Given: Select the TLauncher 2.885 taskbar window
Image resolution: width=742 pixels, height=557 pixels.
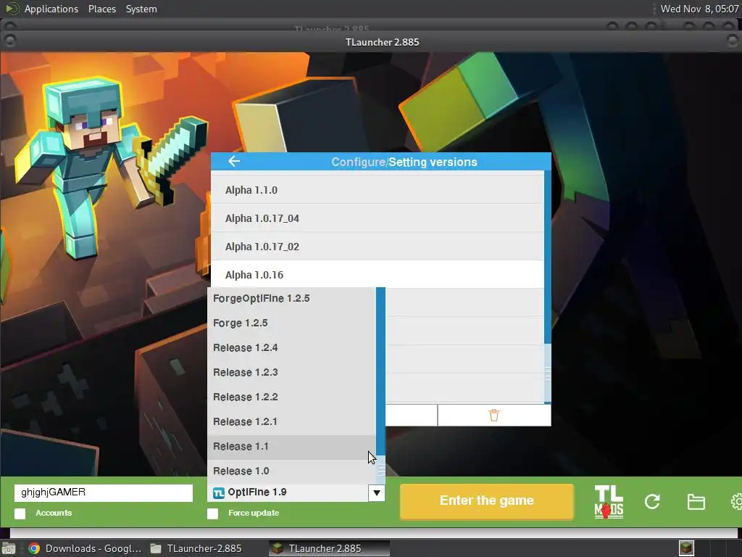Looking at the screenshot, I should click(x=330, y=548).
